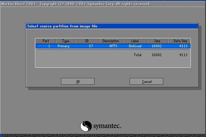The height and width of the screenshot is (137, 206).
Task: Select partition number 1 in the list
Action: click(x=49, y=46)
